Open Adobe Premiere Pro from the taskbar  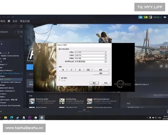tap(30, 118)
